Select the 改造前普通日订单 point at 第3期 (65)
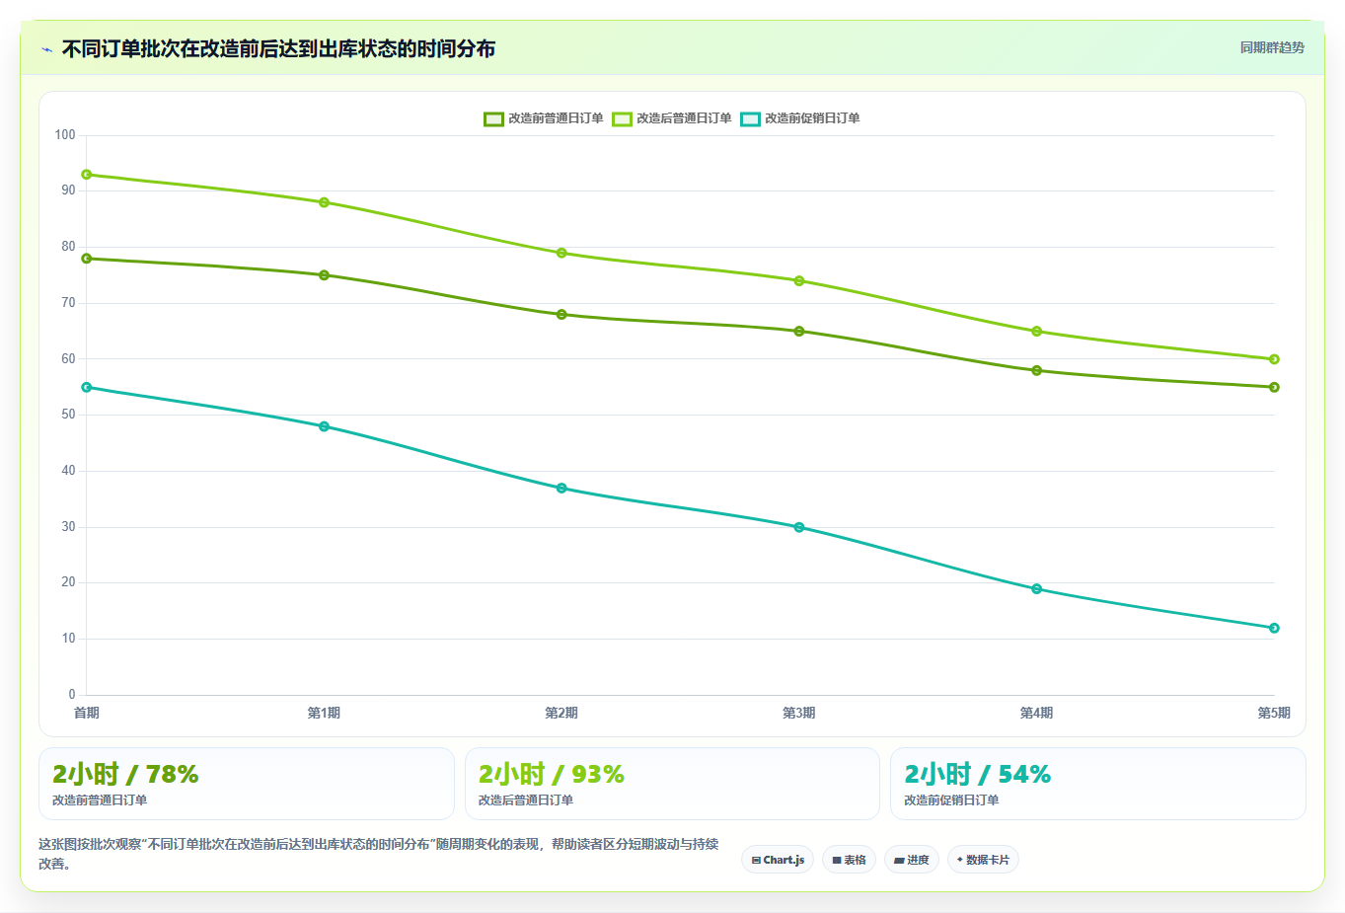 point(799,332)
